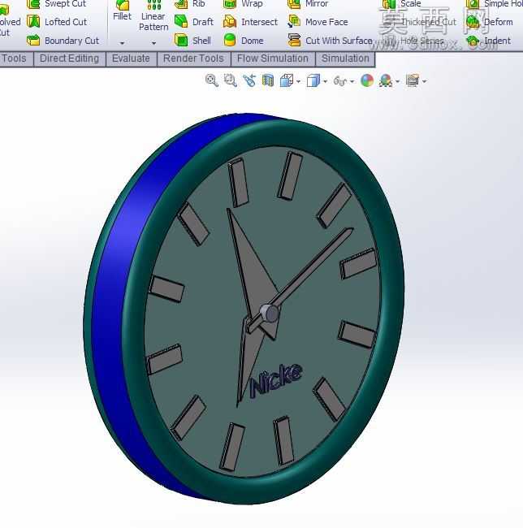Click the Thickened Cut tool
The height and width of the screenshot is (528, 523).
point(419,22)
